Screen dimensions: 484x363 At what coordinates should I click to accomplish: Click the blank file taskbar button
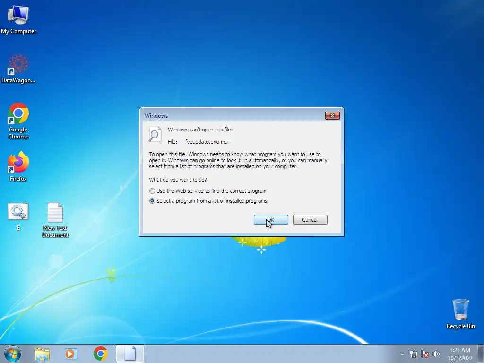(130, 354)
